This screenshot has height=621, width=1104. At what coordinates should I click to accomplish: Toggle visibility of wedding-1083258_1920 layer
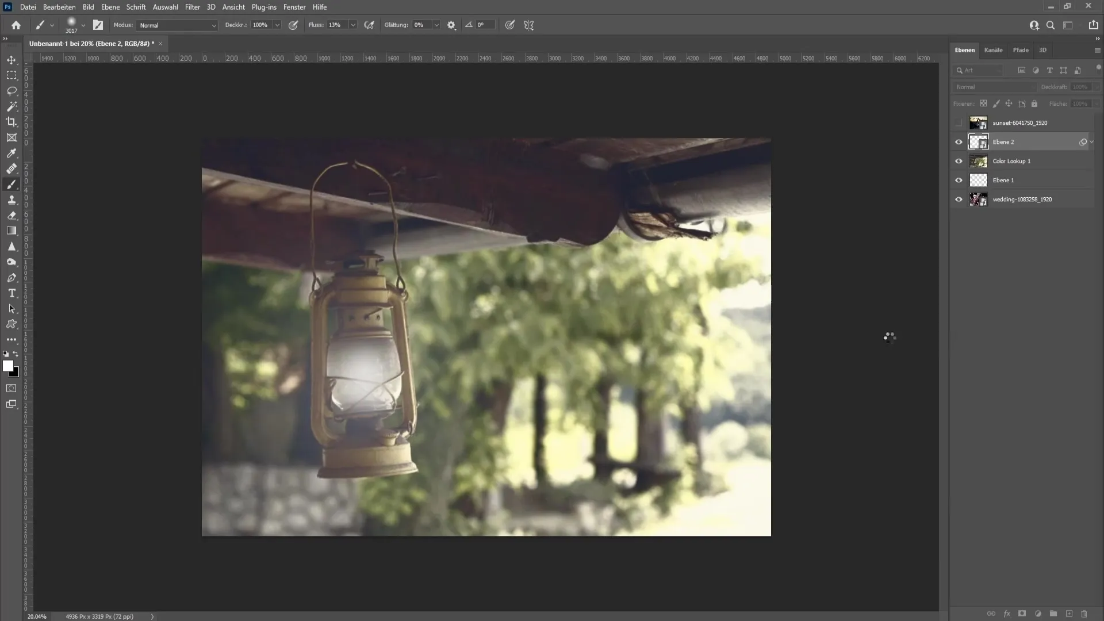[x=959, y=198]
